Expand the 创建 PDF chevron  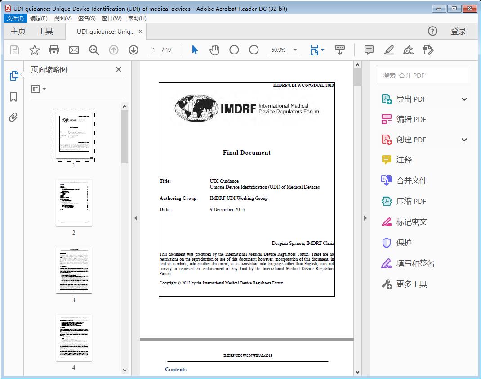pyautogui.click(x=464, y=140)
